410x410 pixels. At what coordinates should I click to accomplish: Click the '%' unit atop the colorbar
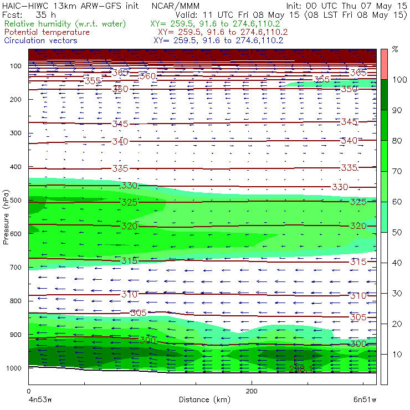click(395, 49)
